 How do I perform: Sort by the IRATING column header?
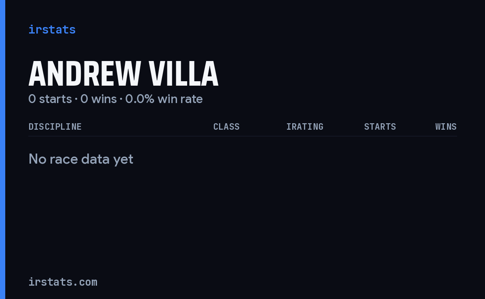point(305,126)
